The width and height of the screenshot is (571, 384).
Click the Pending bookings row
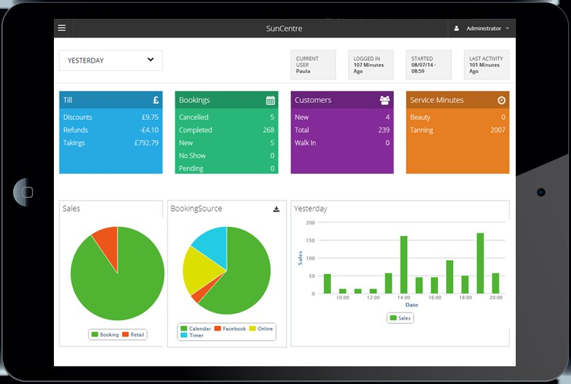226,168
